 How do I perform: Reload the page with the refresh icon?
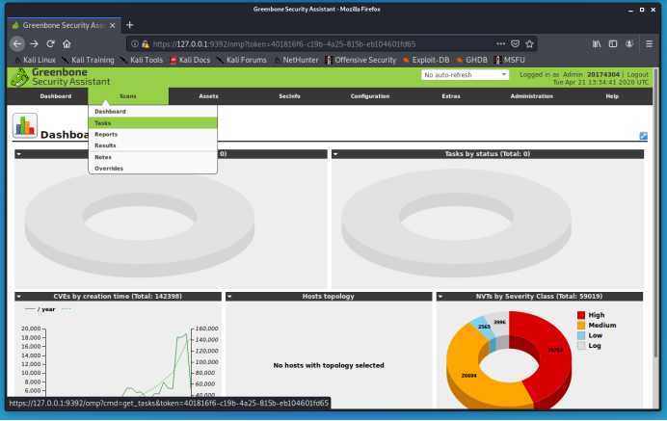pyautogui.click(x=51, y=43)
